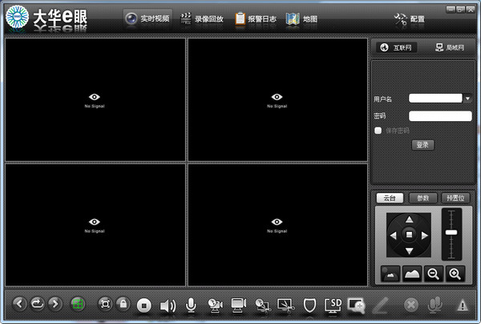Click the padlock icon in bottom toolbar

(123, 304)
